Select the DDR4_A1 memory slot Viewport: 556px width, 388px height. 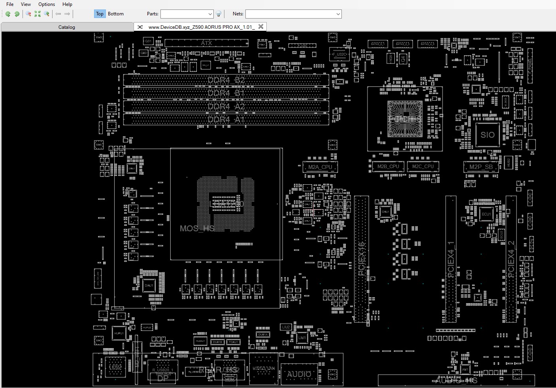226,120
